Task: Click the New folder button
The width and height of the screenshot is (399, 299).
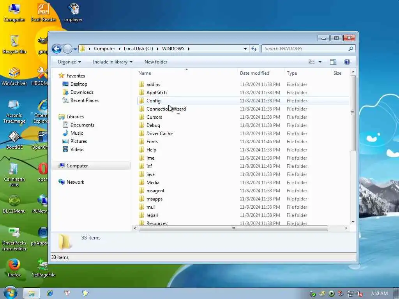Action: point(156,62)
